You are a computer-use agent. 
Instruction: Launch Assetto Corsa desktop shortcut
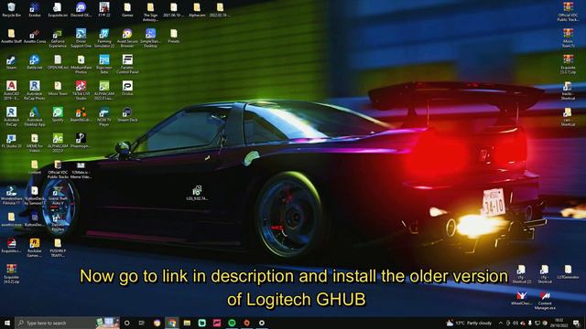tap(35, 37)
